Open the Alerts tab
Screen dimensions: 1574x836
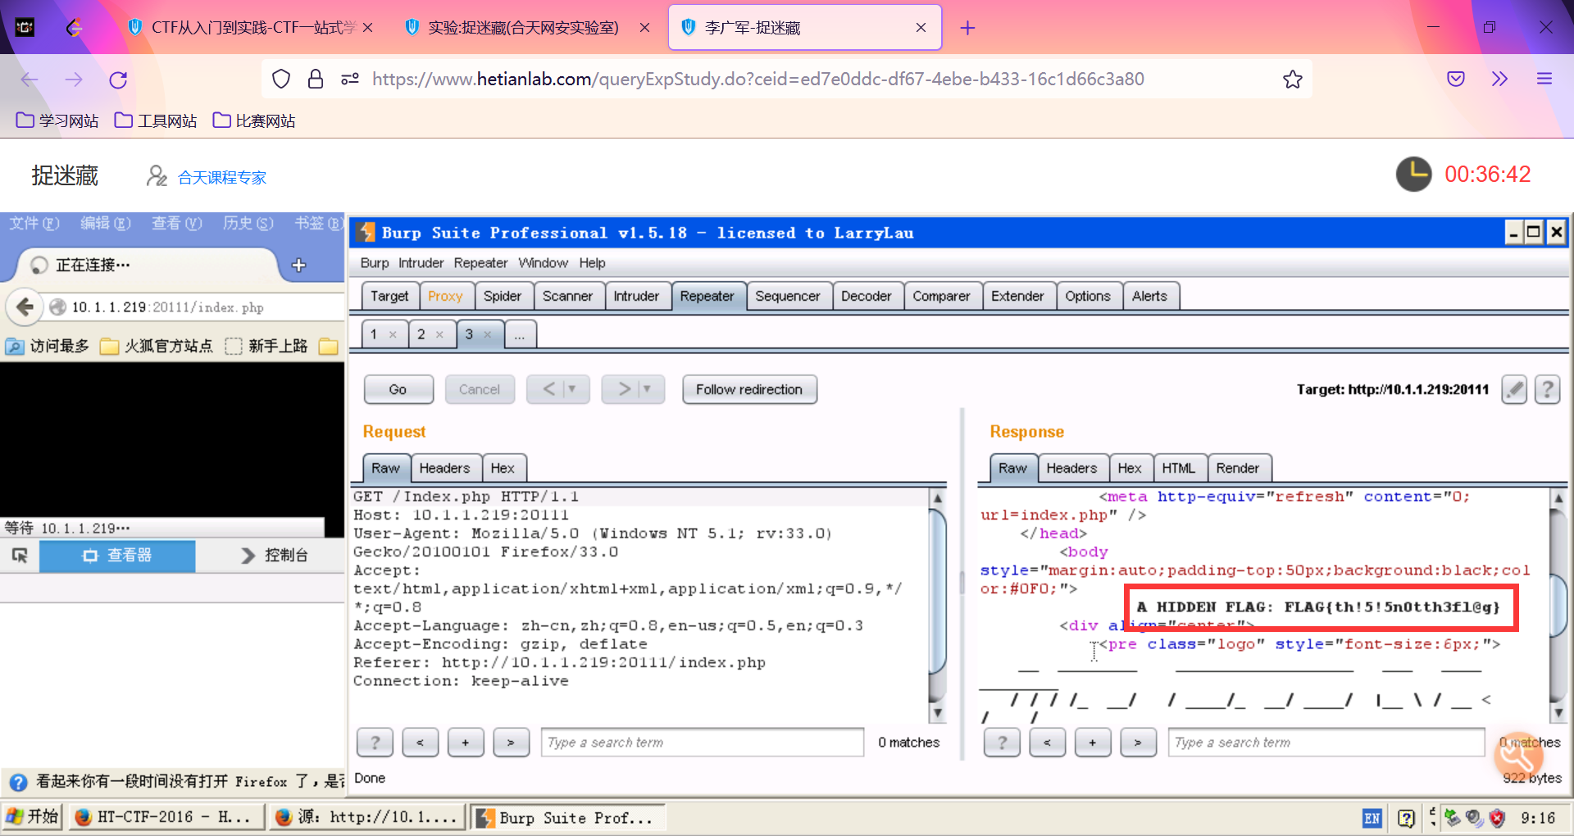(1149, 296)
